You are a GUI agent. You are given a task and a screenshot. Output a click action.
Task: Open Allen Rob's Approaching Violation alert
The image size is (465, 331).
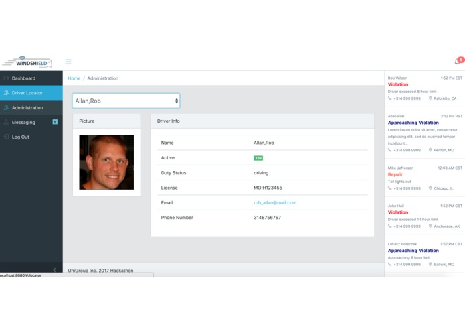click(x=413, y=123)
